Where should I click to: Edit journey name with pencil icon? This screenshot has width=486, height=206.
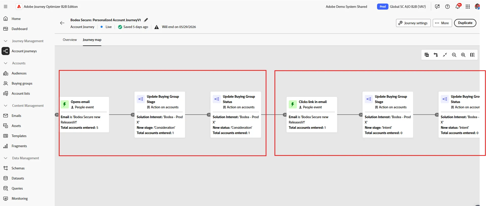[x=146, y=20]
